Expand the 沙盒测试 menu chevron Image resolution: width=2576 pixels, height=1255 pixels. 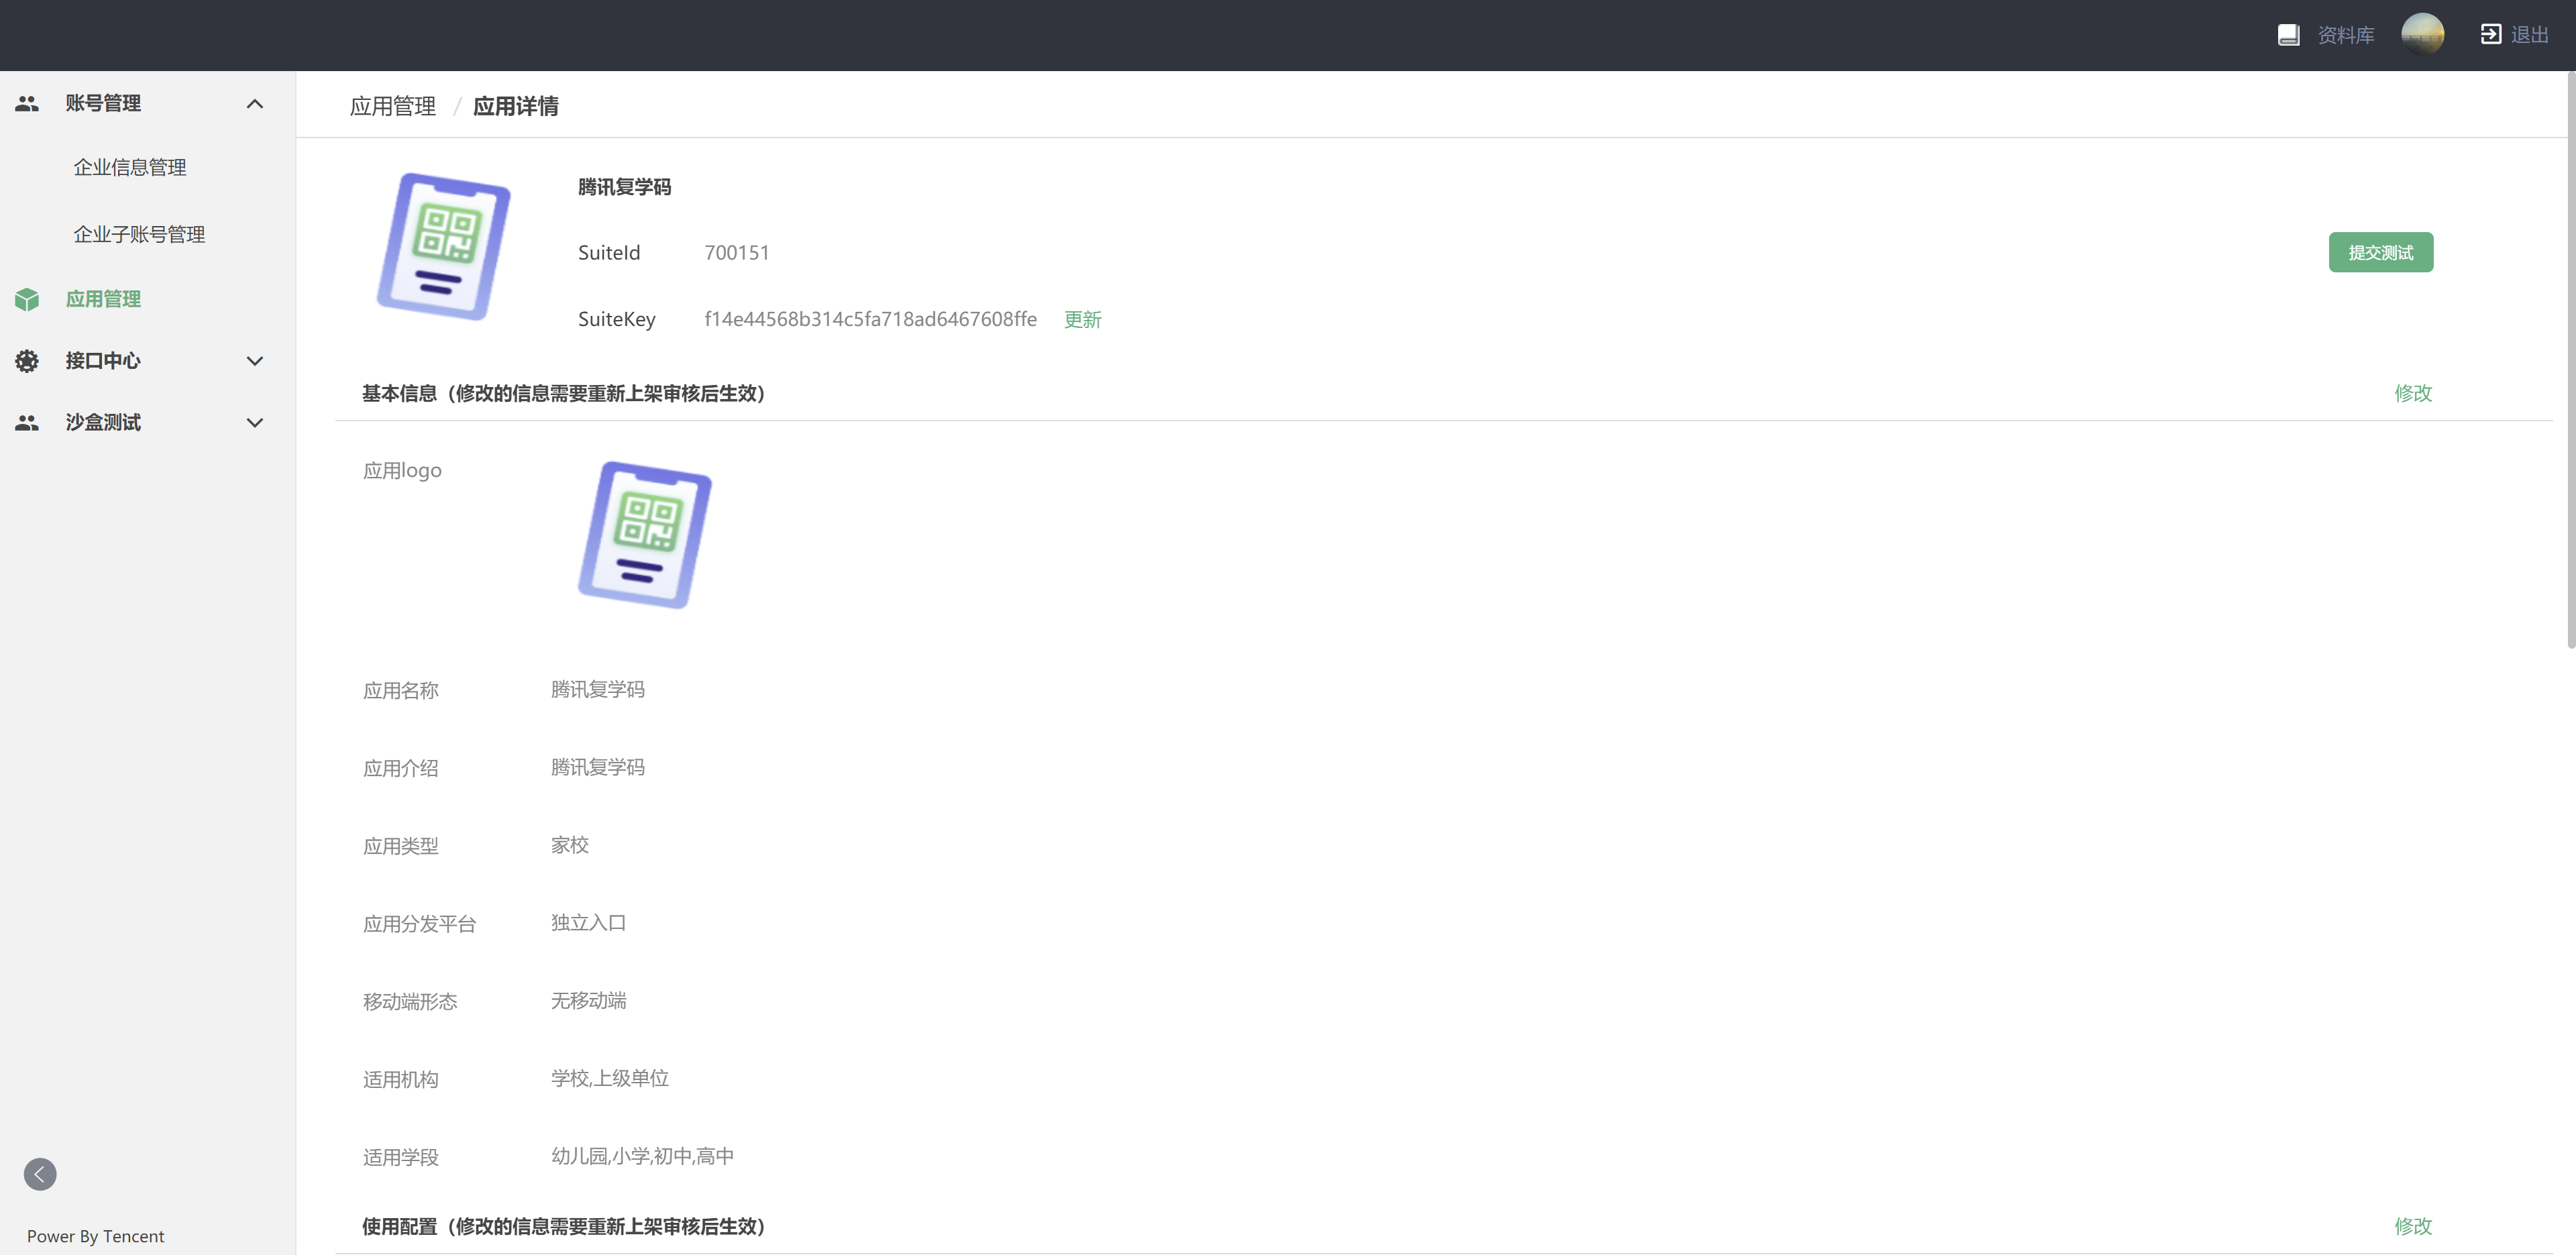255,423
